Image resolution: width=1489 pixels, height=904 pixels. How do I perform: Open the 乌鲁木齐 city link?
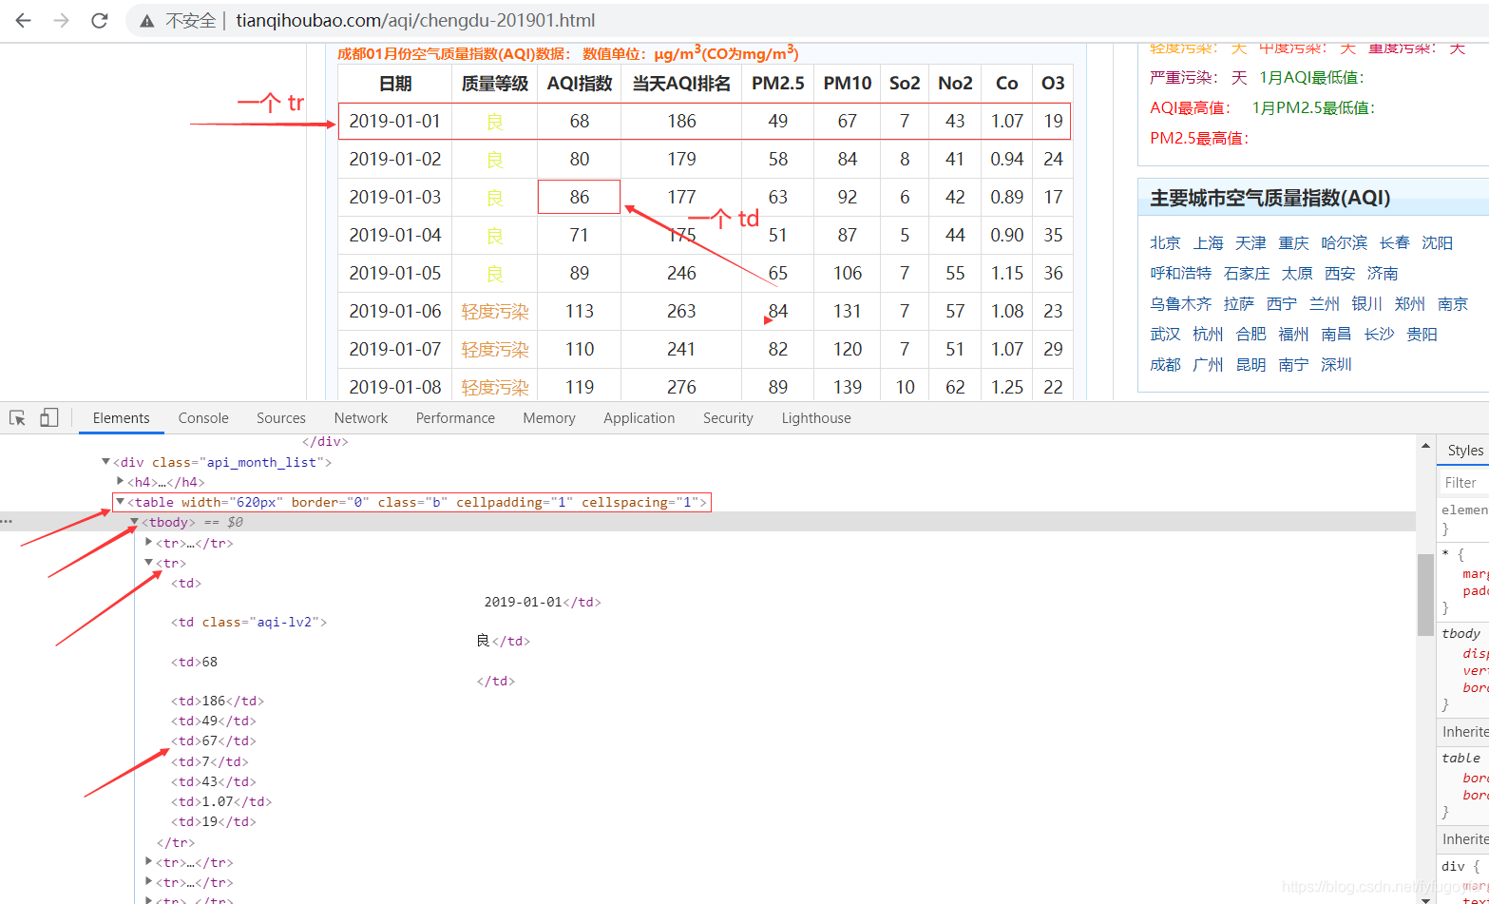1181,303
